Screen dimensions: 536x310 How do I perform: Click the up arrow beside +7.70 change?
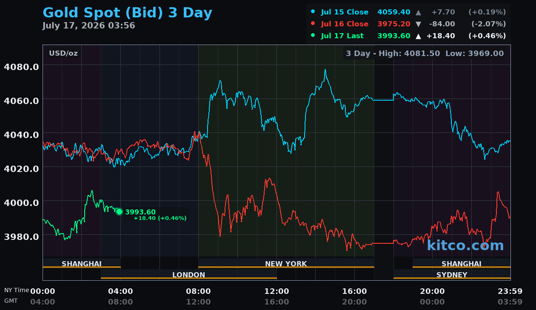[x=419, y=12]
